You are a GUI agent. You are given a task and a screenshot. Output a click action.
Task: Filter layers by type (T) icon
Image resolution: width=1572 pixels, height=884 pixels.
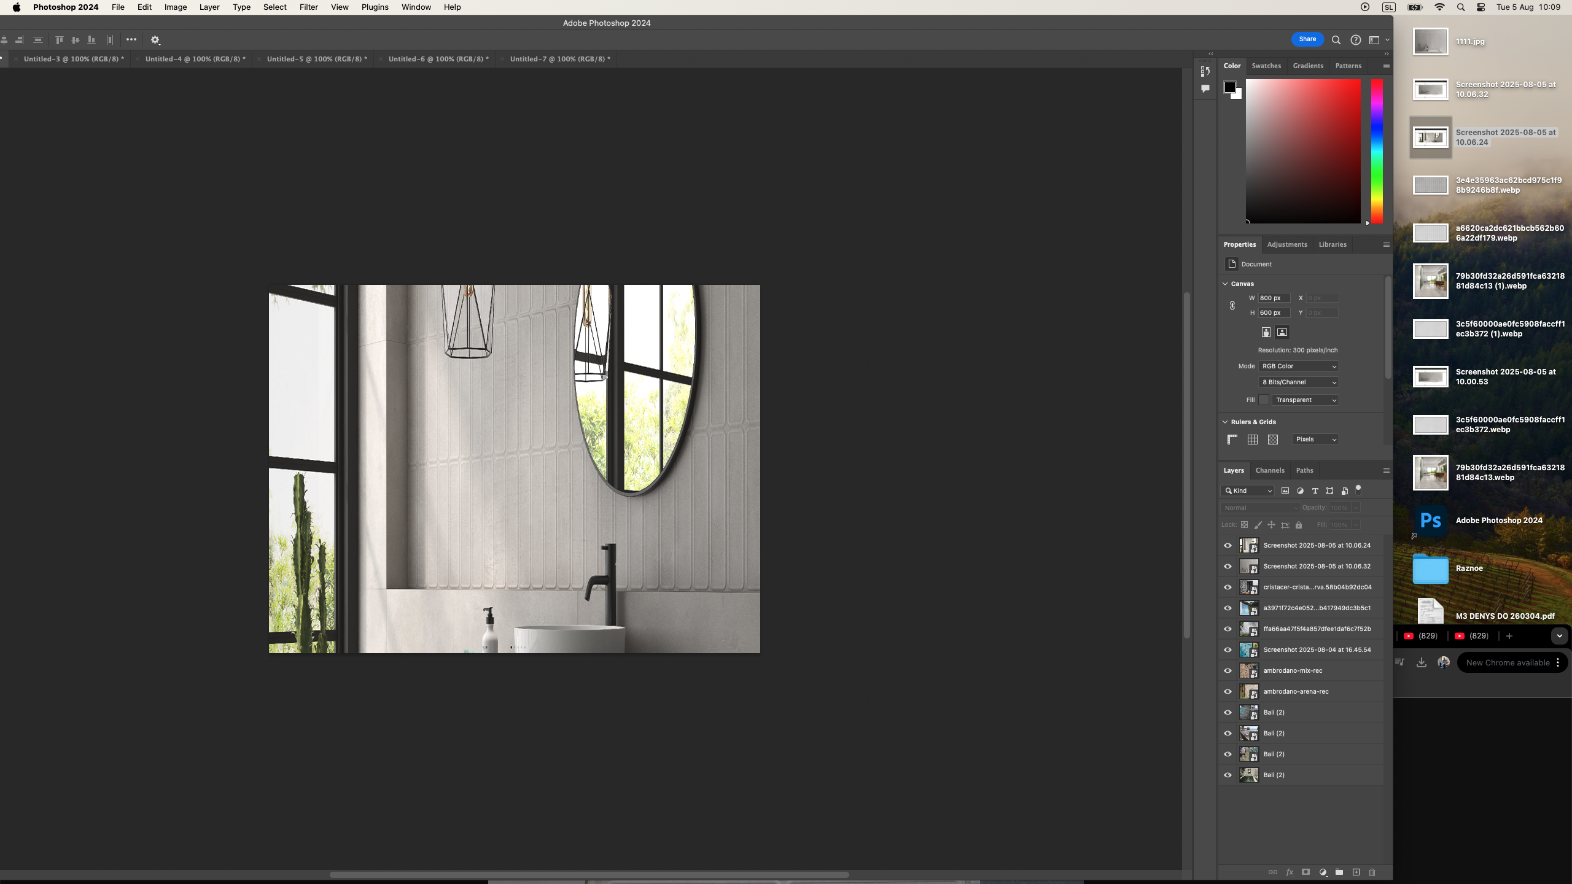point(1315,490)
